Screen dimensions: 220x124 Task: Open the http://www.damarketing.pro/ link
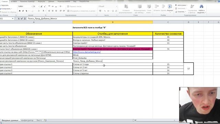pyautogui.click(x=87, y=52)
